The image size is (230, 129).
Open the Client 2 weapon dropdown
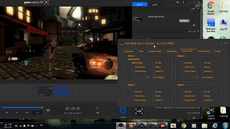(x=190, y=77)
